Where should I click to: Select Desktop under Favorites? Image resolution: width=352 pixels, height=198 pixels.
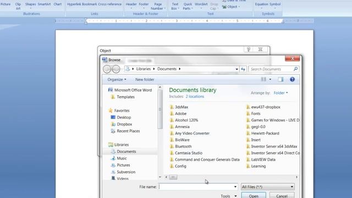121,117
